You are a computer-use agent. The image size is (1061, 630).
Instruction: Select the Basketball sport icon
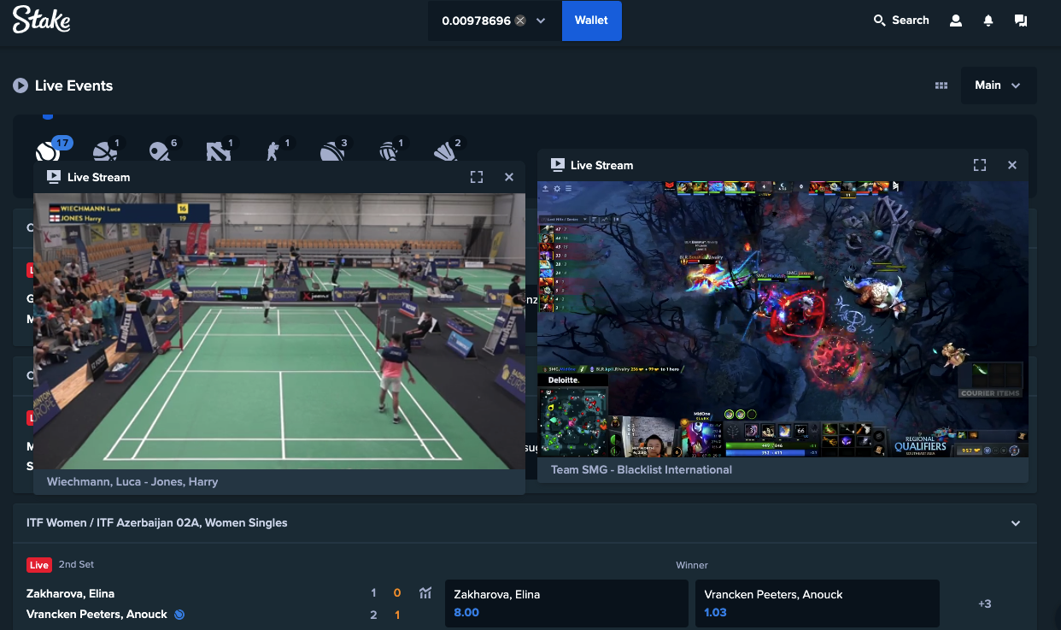pyautogui.click(x=104, y=152)
